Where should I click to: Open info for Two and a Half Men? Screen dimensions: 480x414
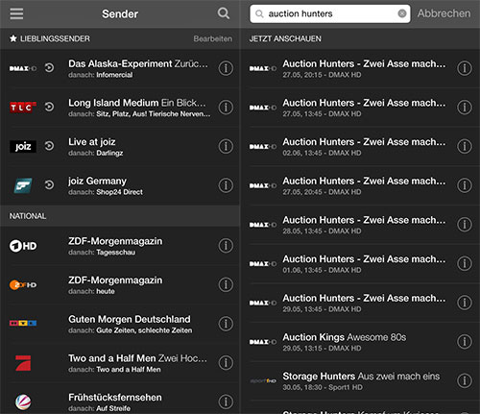pos(226,363)
